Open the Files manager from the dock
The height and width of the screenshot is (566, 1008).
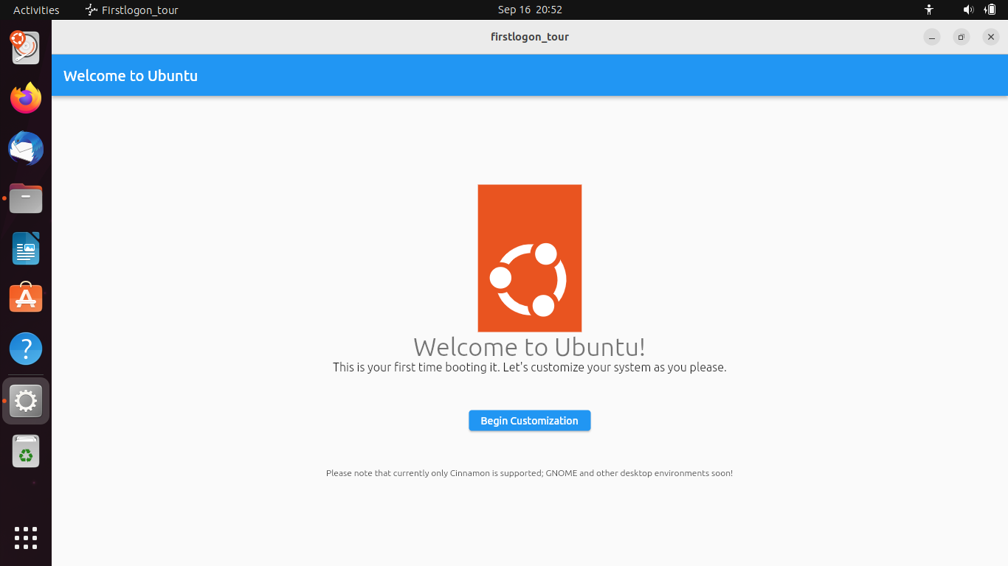point(26,198)
